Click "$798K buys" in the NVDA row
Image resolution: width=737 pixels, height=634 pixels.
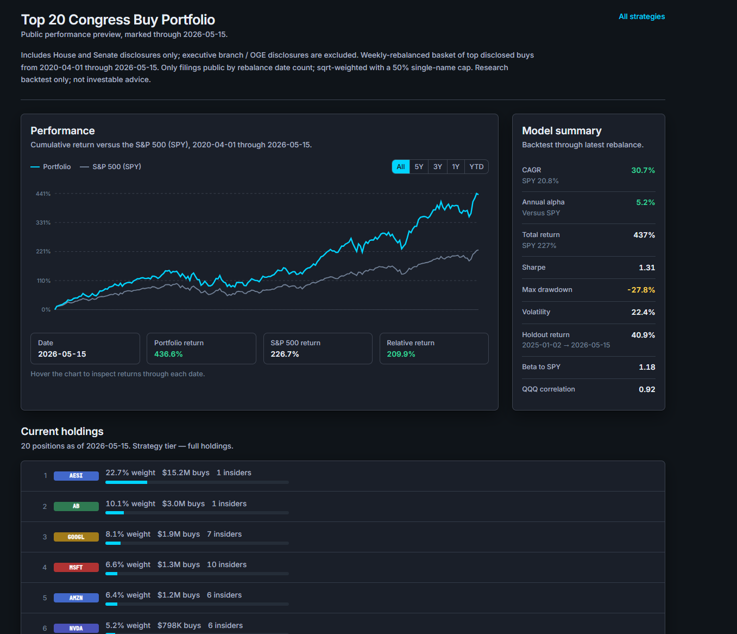click(x=179, y=625)
